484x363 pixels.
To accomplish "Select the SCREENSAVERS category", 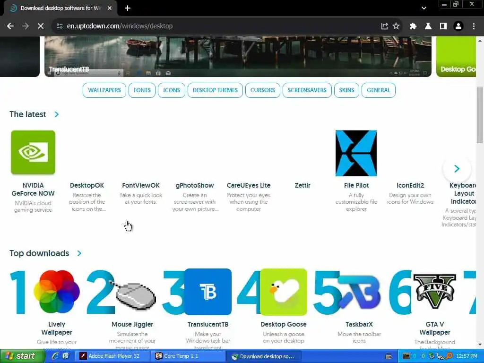I will [x=307, y=90].
